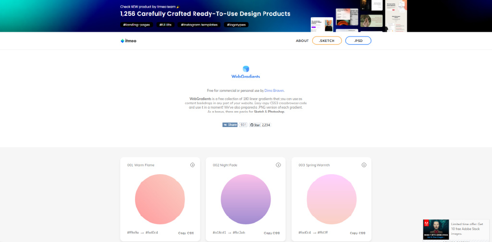This screenshot has width=492, height=242.
Task: Select the Night Fade gradient circle
Action: point(246,199)
